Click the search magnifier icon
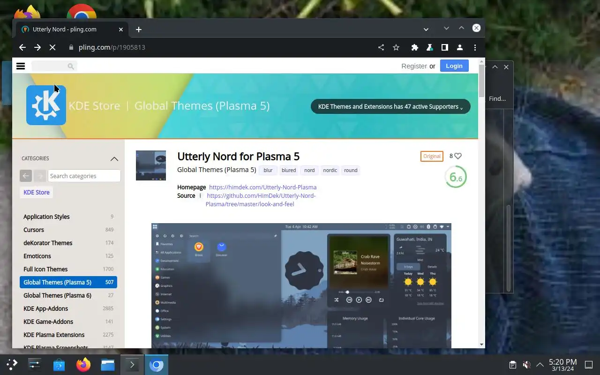The height and width of the screenshot is (375, 600). [x=71, y=66]
